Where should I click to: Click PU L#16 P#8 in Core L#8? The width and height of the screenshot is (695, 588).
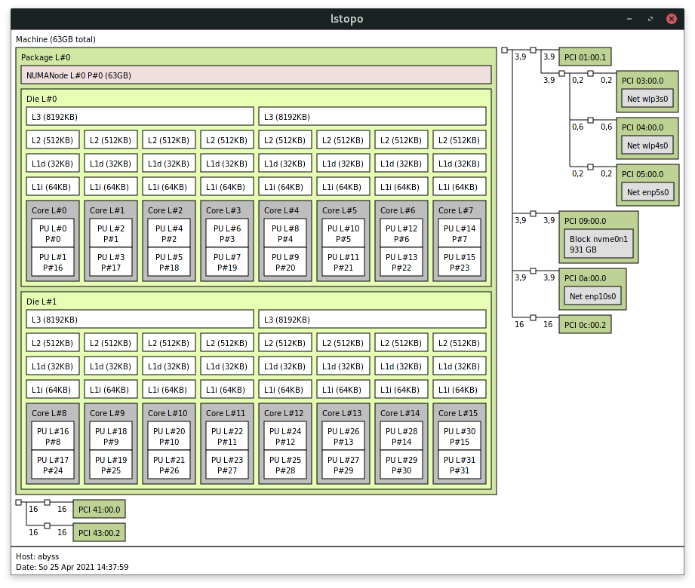click(54, 436)
